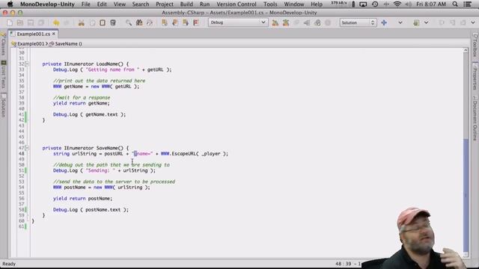Click the Open file folder icon

click(20, 22)
